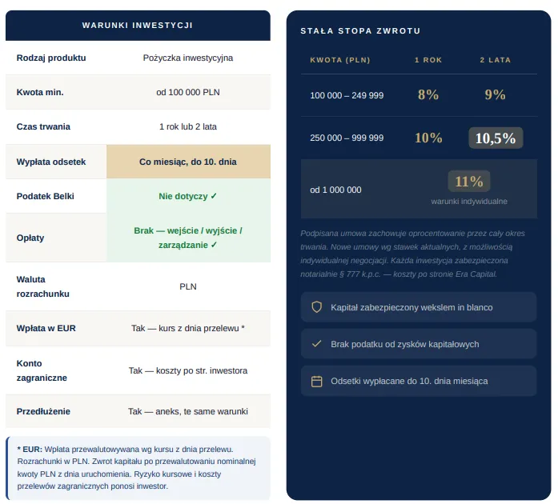Click the 2 LATA column header
Screen dimensions: 558x504
click(495, 60)
